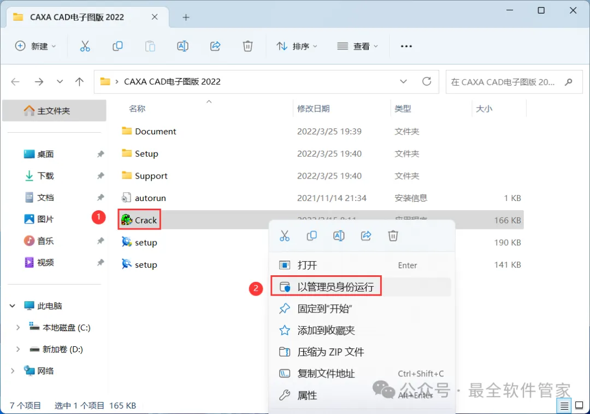Click the Copy icon in the top toolbar
The height and width of the screenshot is (414, 590).
pyautogui.click(x=117, y=46)
